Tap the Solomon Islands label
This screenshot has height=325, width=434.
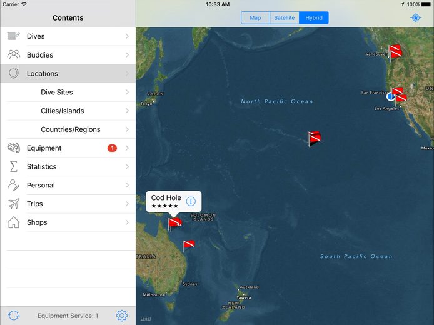pyautogui.click(x=203, y=217)
